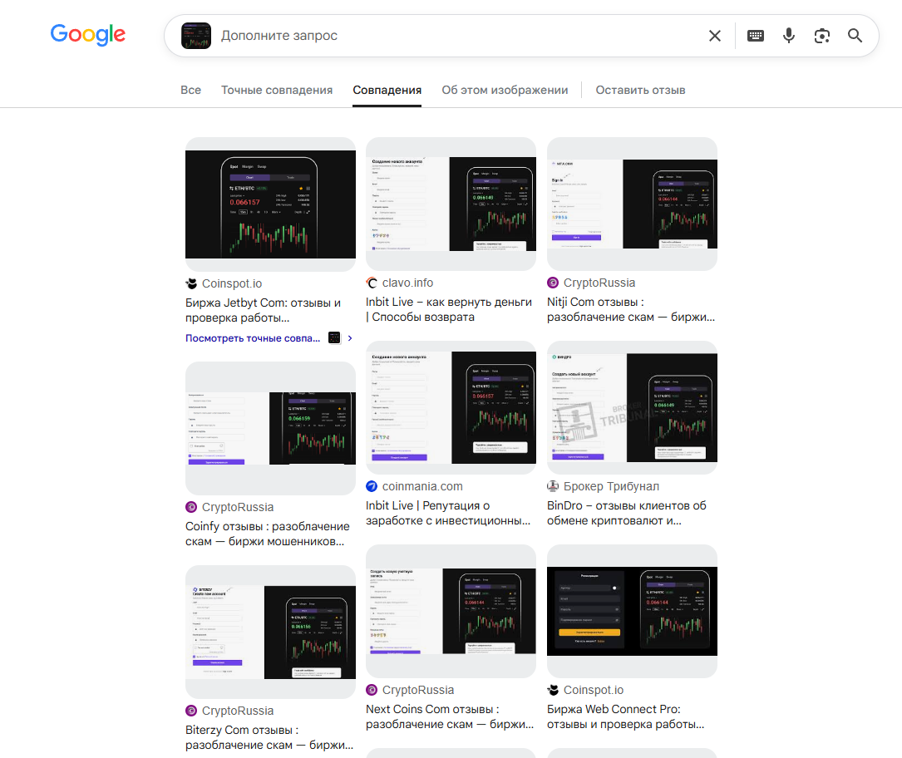The width and height of the screenshot is (902, 758).
Task: Click CryptoRussia favicon above Nitji result
Action: coord(553,283)
